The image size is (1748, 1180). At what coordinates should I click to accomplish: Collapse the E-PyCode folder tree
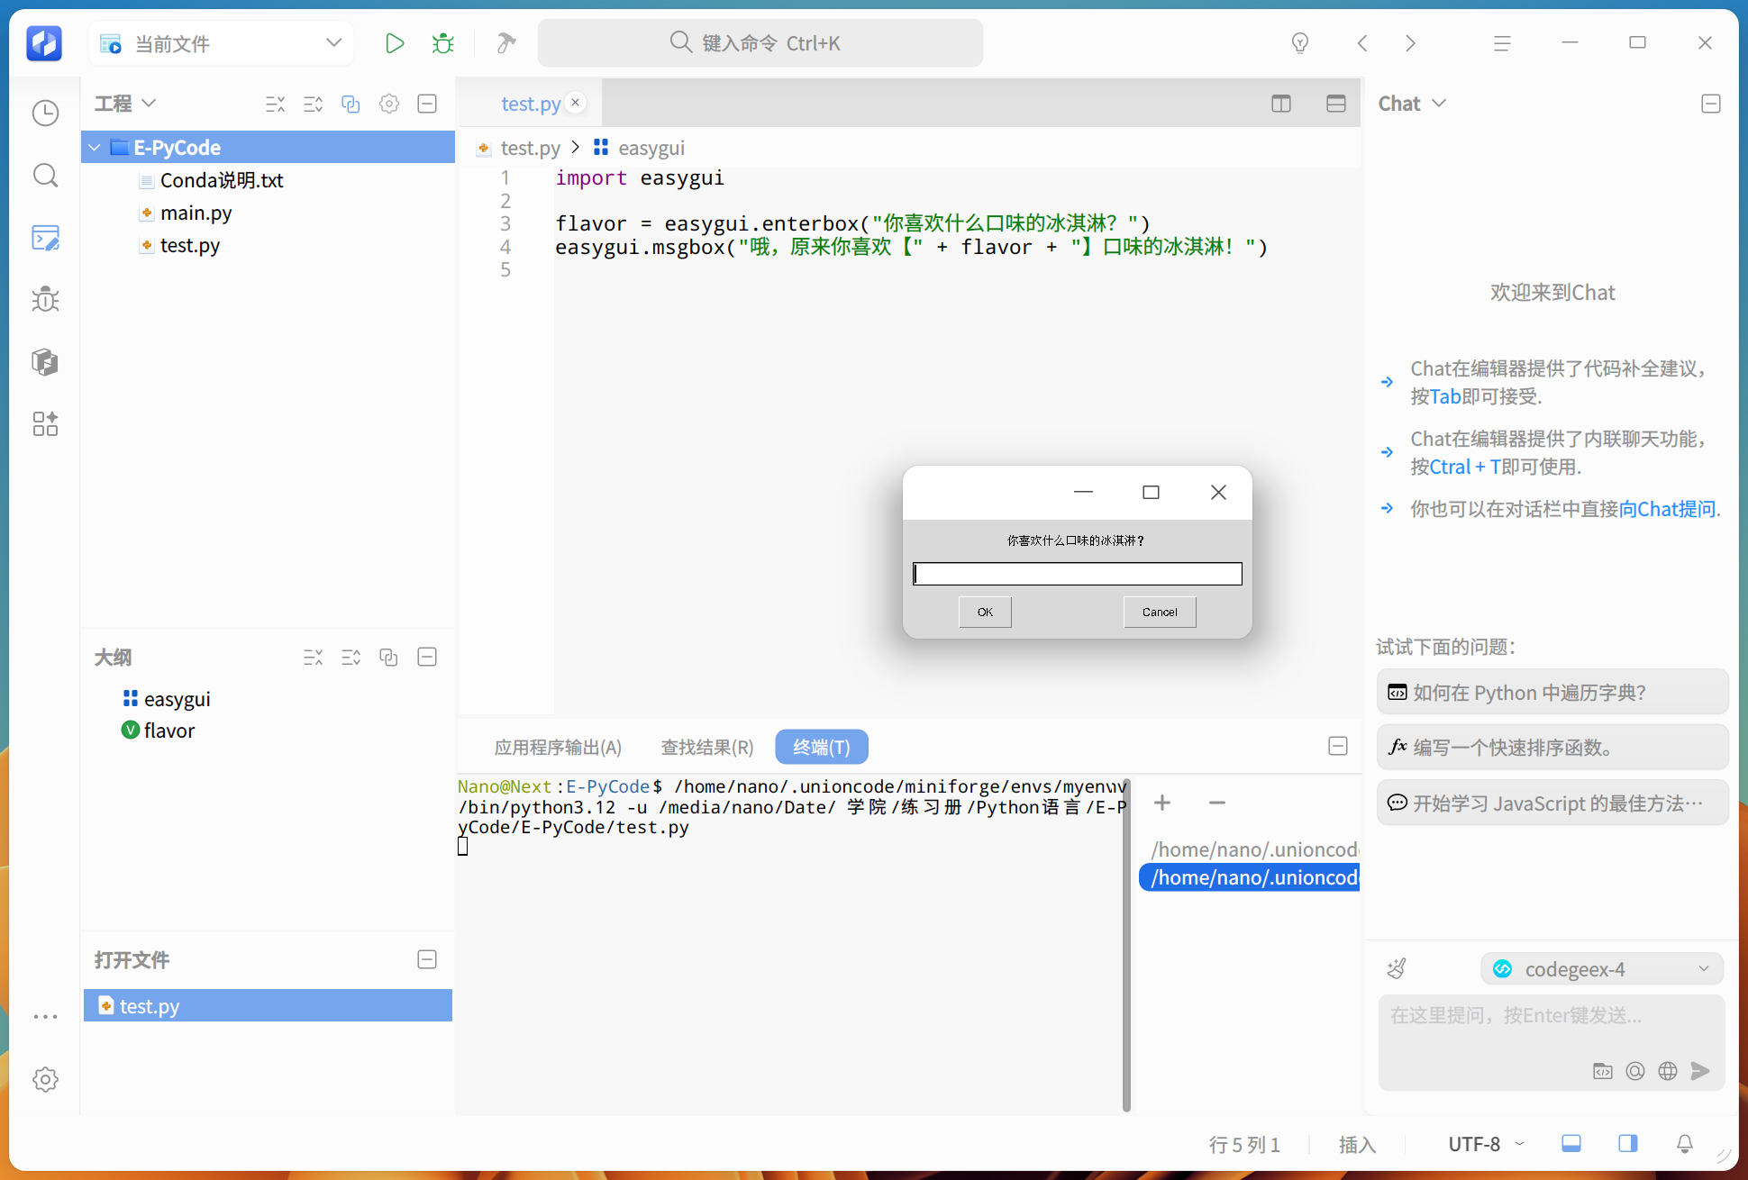[x=95, y=148]
